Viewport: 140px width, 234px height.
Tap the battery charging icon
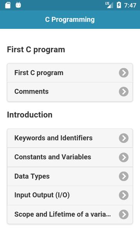(x=119, y=5)
